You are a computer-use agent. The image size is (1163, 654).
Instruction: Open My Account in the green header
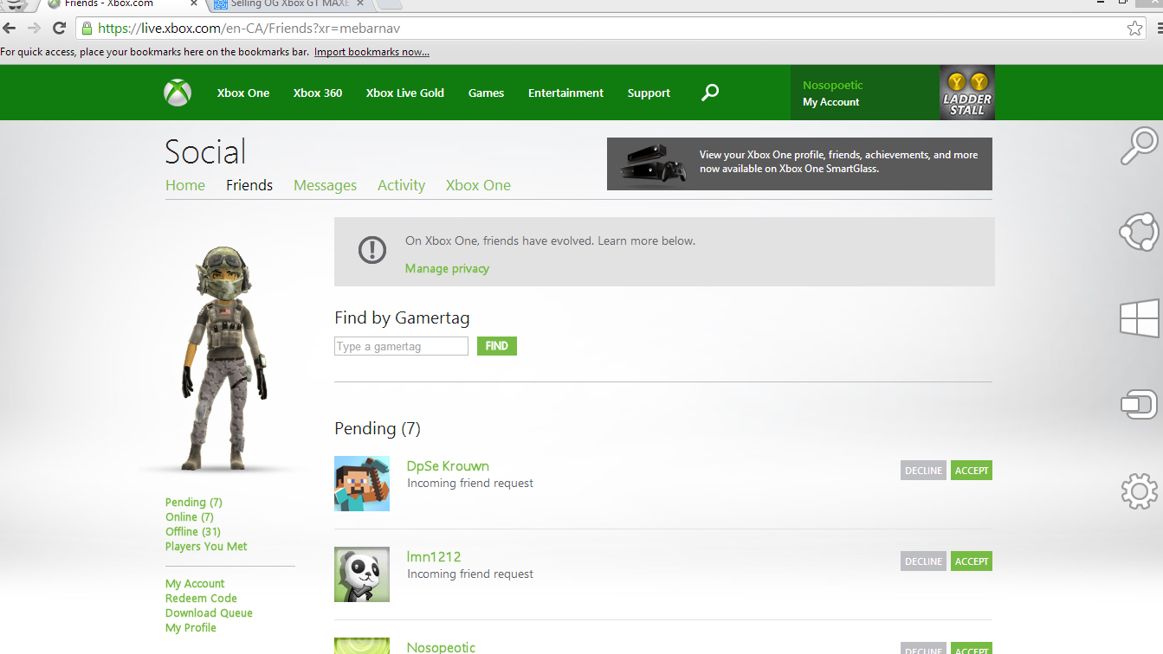pos(831,102)
